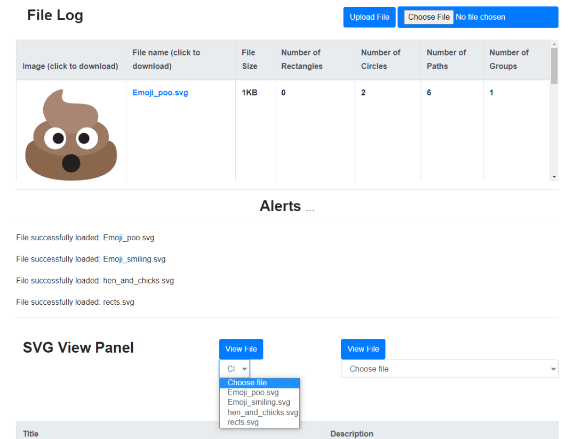Click the Number of Circles column header

[x=380, y=59]
